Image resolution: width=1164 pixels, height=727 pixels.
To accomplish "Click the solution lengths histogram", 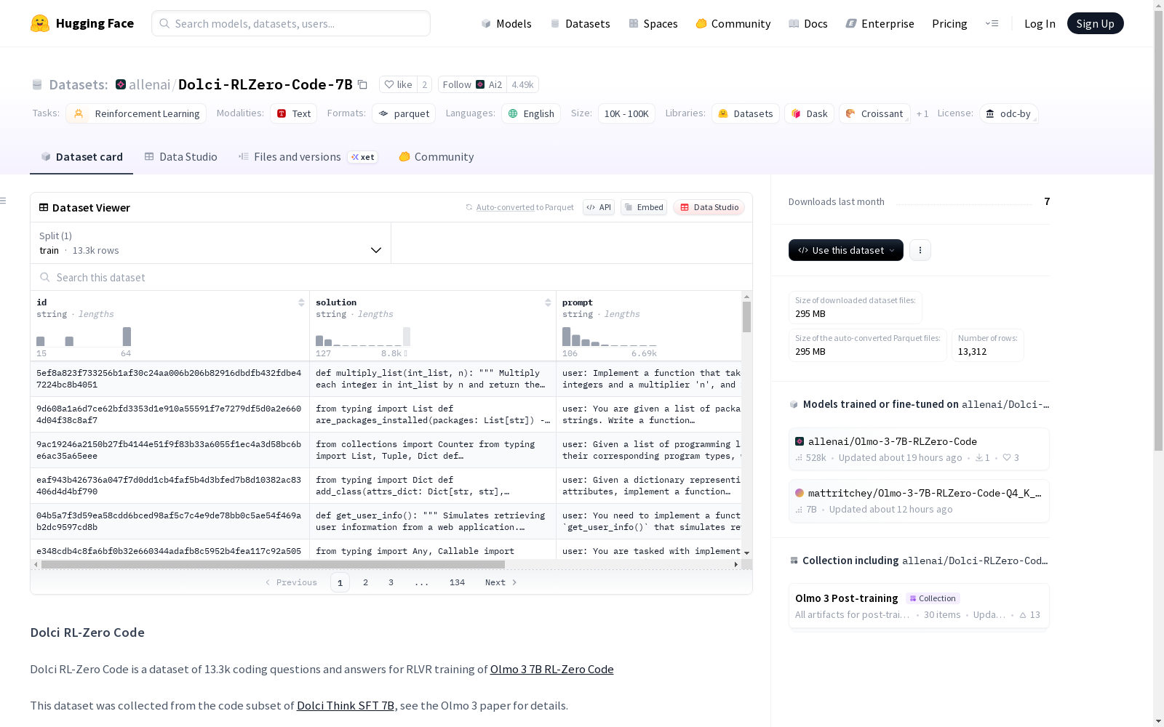I will click(362, 337).
